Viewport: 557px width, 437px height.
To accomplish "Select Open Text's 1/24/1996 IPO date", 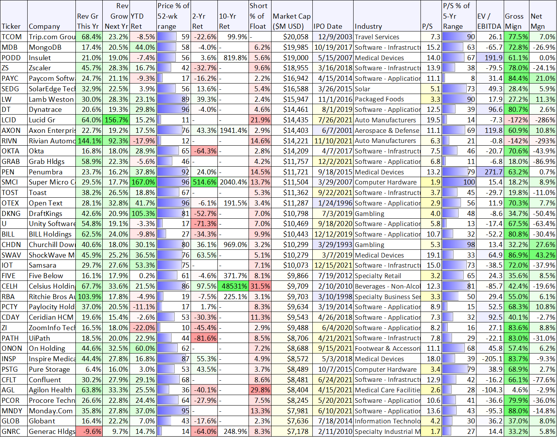I will (x=333, y=203).
